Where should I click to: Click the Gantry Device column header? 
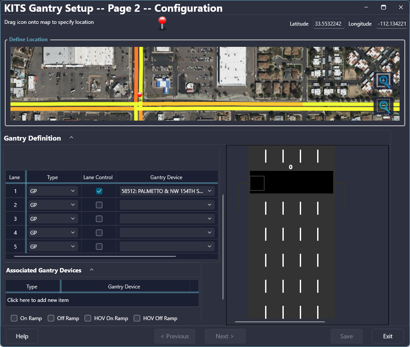166,177
